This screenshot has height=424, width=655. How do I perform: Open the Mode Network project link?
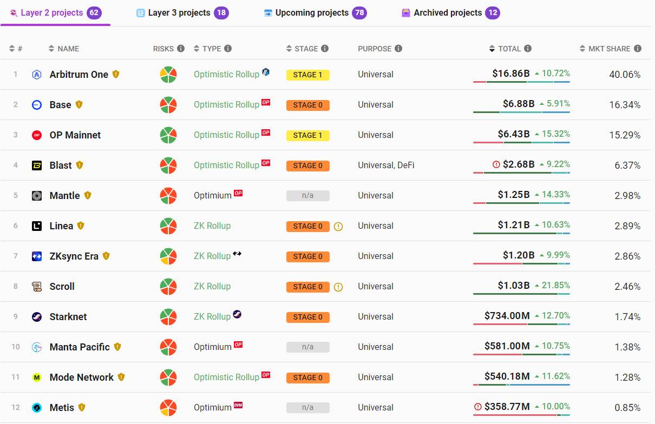point(82,377)
